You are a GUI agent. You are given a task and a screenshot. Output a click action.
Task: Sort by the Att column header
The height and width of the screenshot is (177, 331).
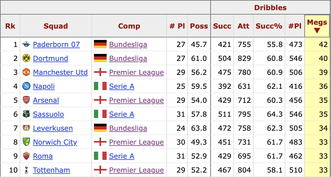click(x=243, y=26)
